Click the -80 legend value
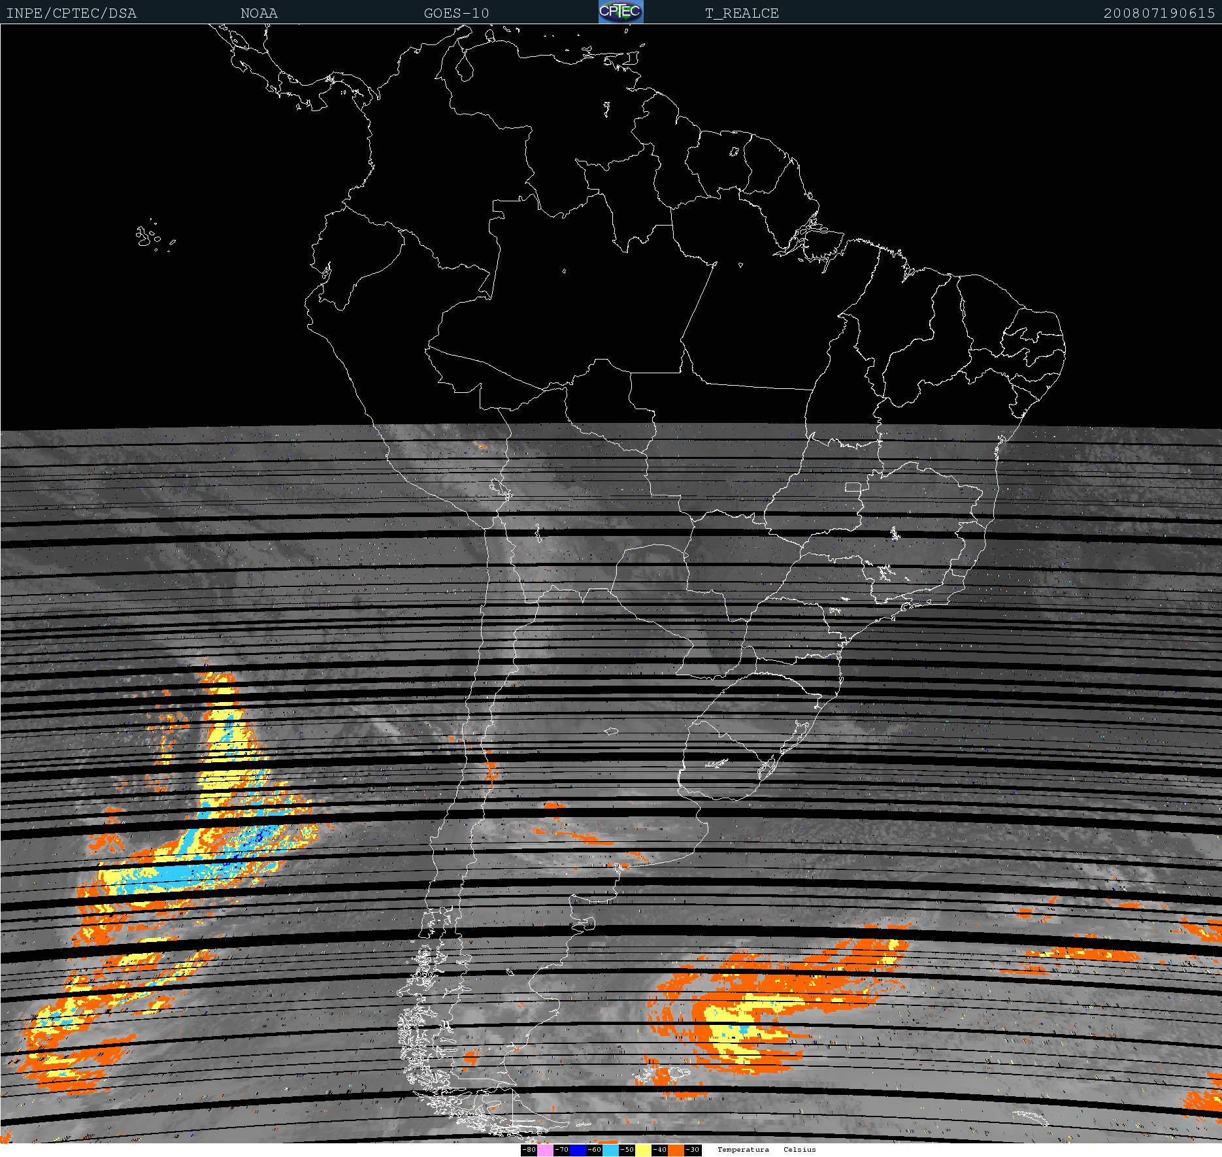This screenshot has height=1157, width=1222. (x=529, y=1150)
